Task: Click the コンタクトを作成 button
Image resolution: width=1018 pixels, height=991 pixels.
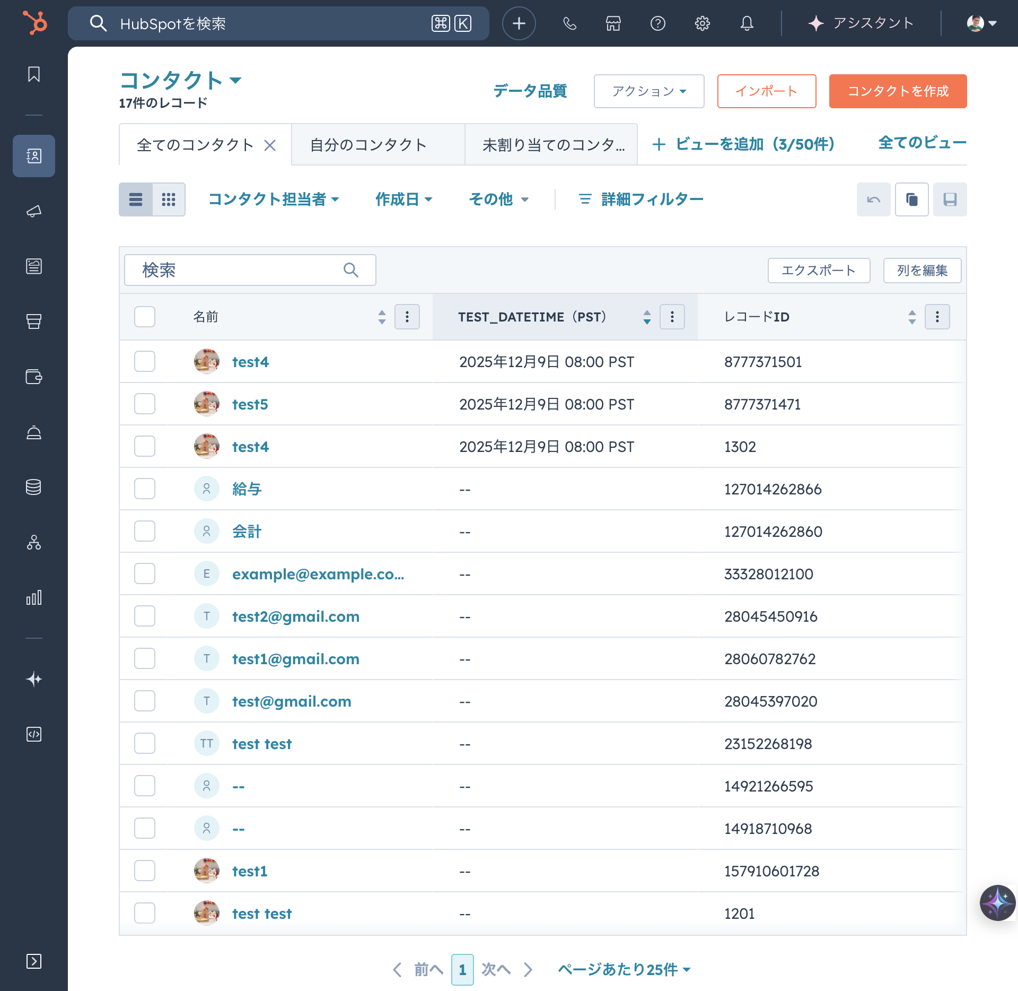Action: click(898, 91)
